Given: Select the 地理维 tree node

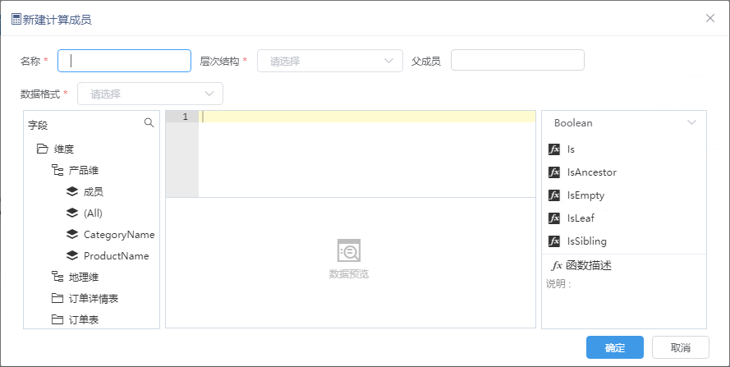Looking at the screenshot, I should [x=84, y=278].
